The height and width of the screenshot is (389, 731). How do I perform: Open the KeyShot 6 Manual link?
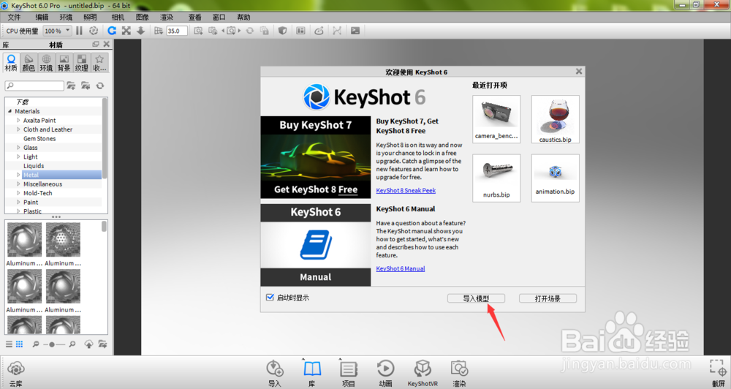pos(401,268)
